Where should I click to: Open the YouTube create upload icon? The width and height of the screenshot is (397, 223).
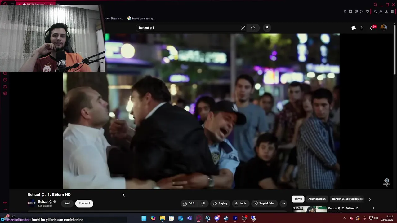click(362, 28)
